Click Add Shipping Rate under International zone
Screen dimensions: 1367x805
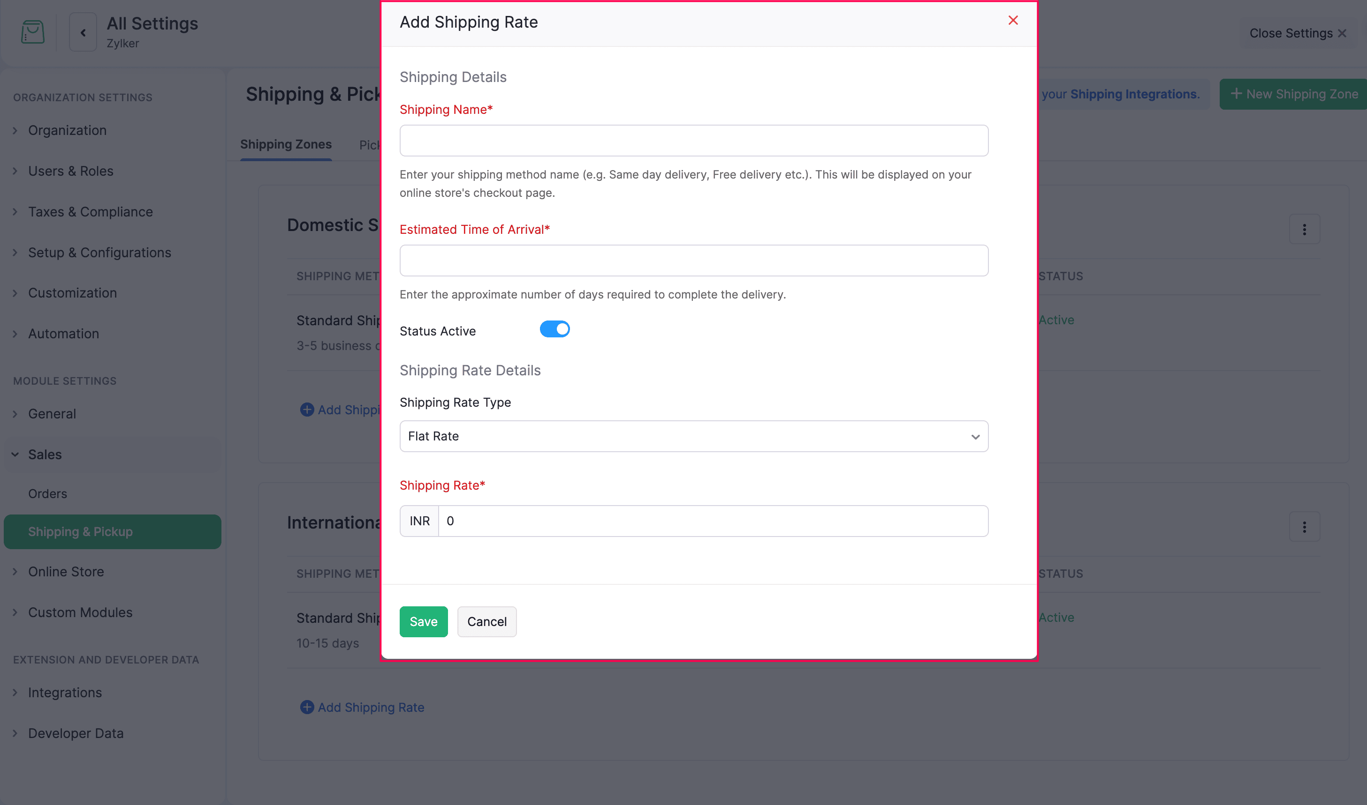click(x=362, y=708)
